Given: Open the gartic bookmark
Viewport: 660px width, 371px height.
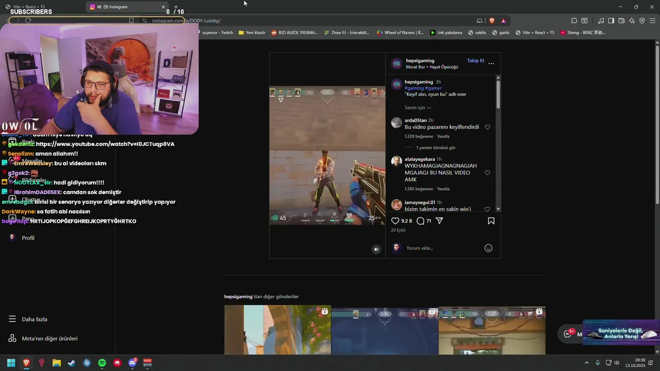Looking at the screenshot, I should tap(501, 32).
